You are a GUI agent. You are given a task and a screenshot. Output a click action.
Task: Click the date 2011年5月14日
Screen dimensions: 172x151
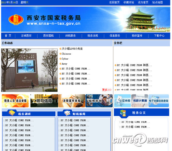coord(10,3)
